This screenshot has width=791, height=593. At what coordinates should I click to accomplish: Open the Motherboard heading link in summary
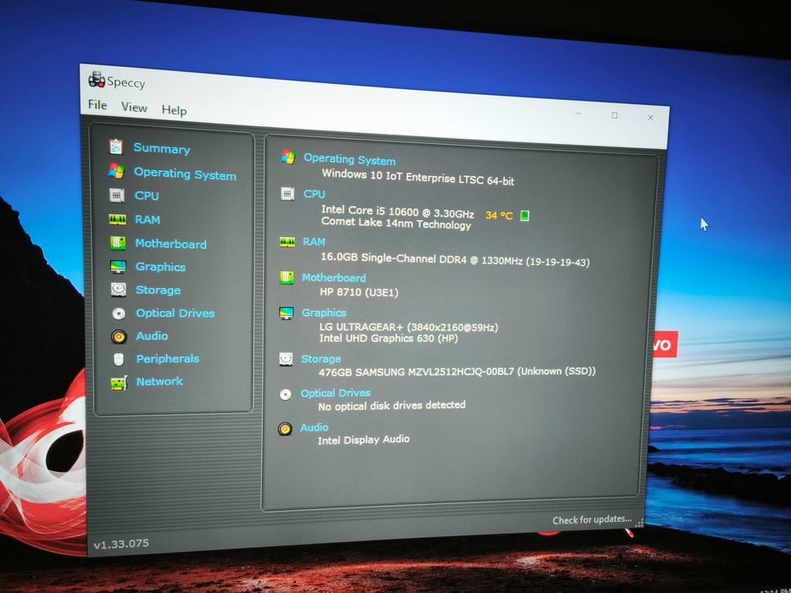click(x=334, y=277)
